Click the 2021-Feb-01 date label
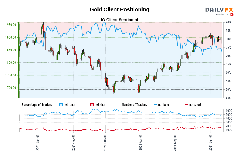Screen dimensions: 243x162 pyautogui.click(x=73, y=143)
